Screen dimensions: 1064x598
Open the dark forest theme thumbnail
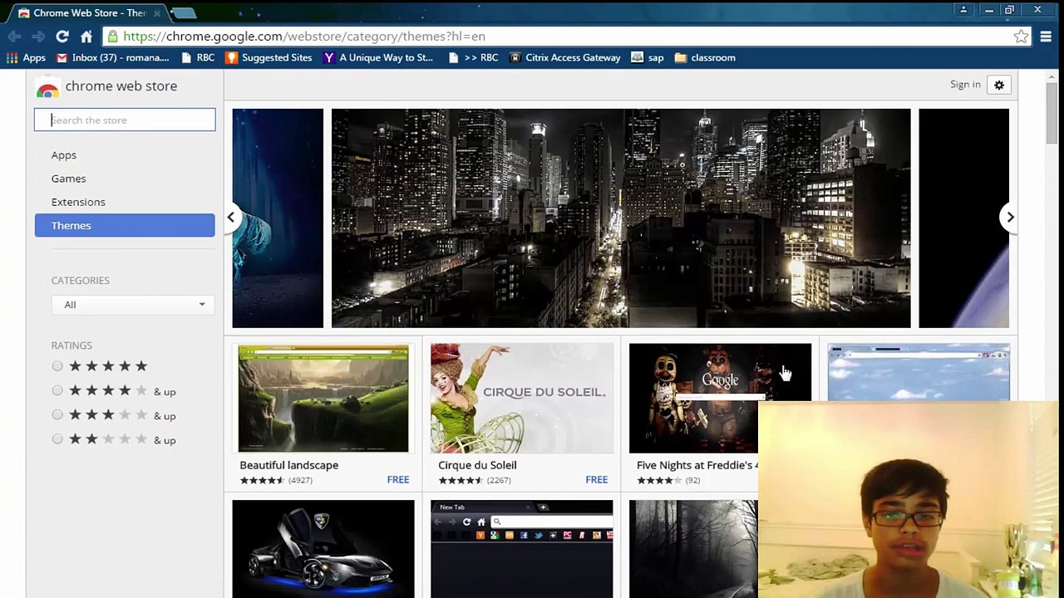(693, 549)
